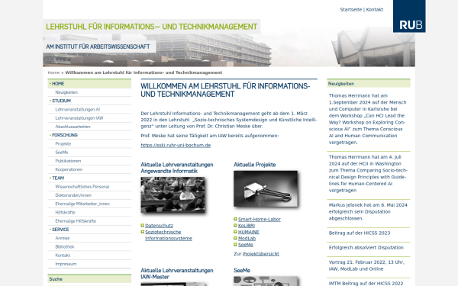
Task: Open news about Mensch und Computer Karlsruhe
Action: click(367, 119)
